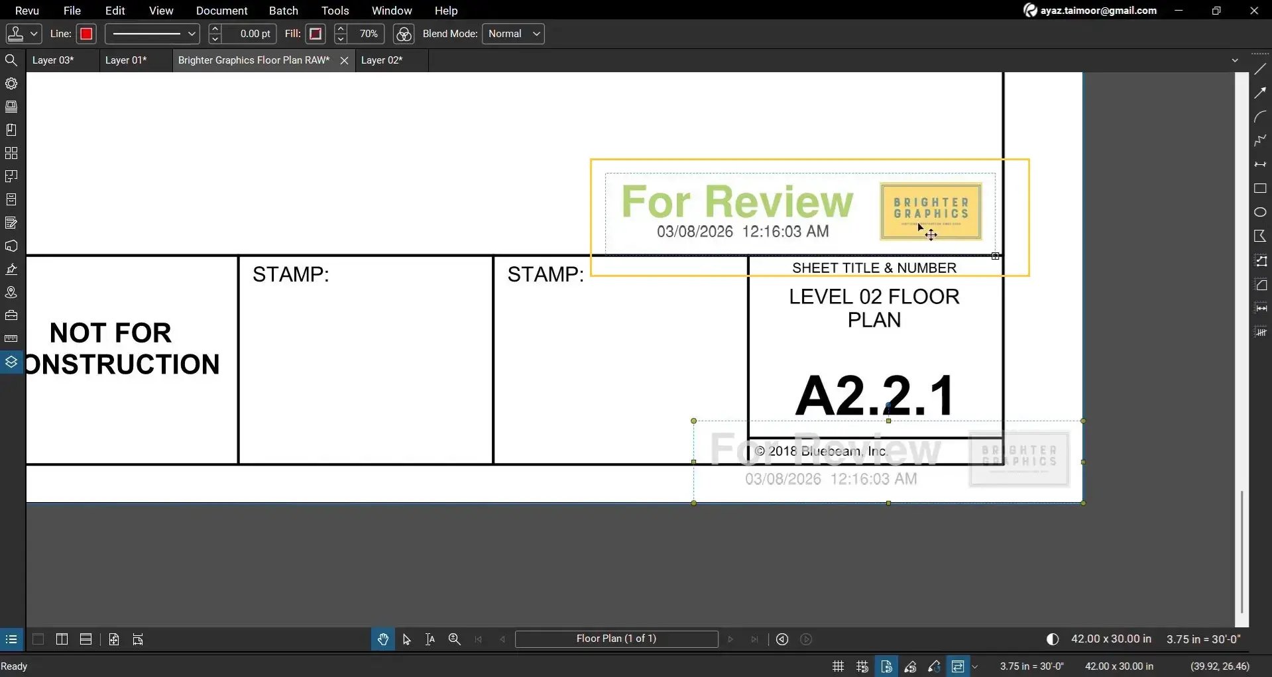Adjust the opacity stepper arrows

point(341,34)
